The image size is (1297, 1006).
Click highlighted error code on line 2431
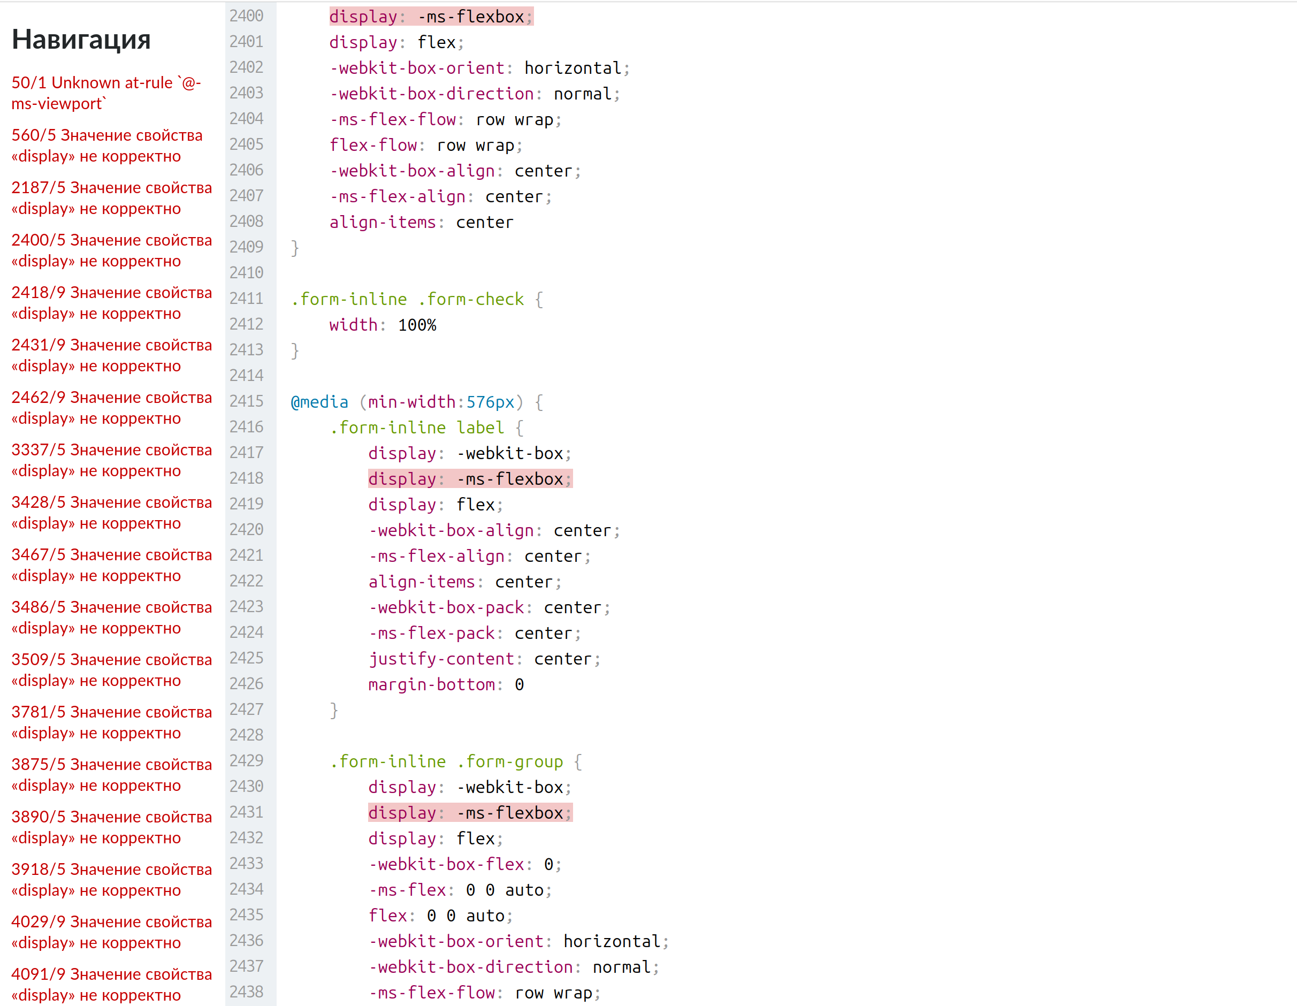pos(470,812)
